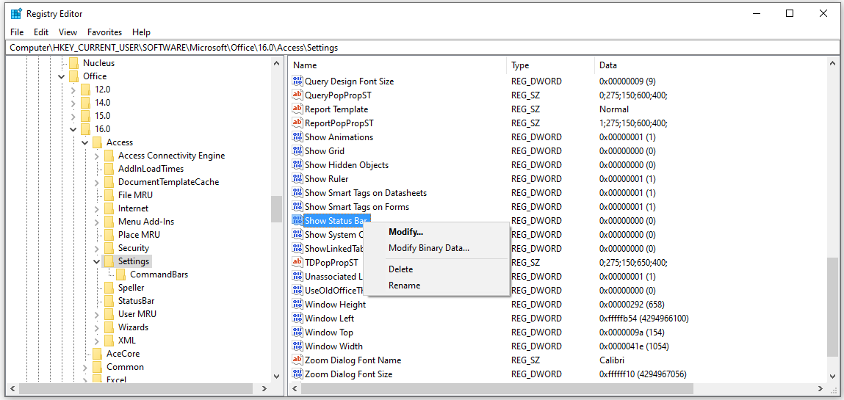The width and height of the screenshot is (844, 400).
Task: Collapse the Office tree node
Action: point(62,76)
